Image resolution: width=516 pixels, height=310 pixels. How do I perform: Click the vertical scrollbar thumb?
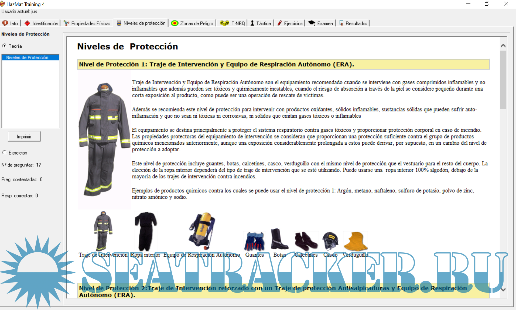pyautogui.click(x=503, y=80)
